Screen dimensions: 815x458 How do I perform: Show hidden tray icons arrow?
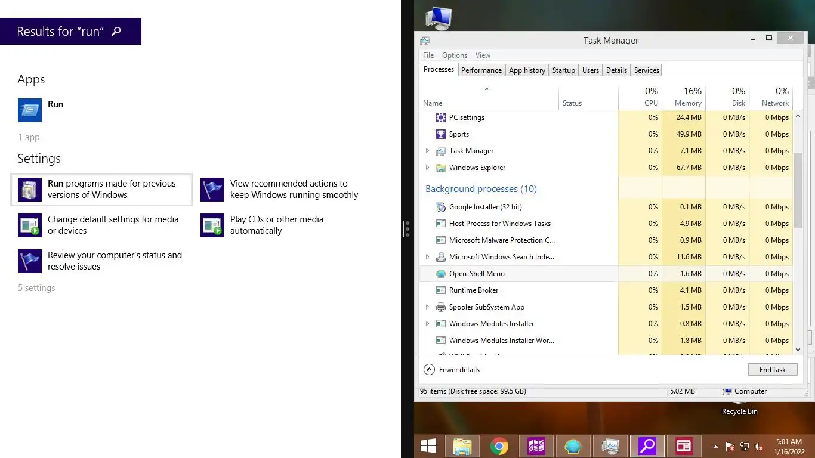point(715,447)
